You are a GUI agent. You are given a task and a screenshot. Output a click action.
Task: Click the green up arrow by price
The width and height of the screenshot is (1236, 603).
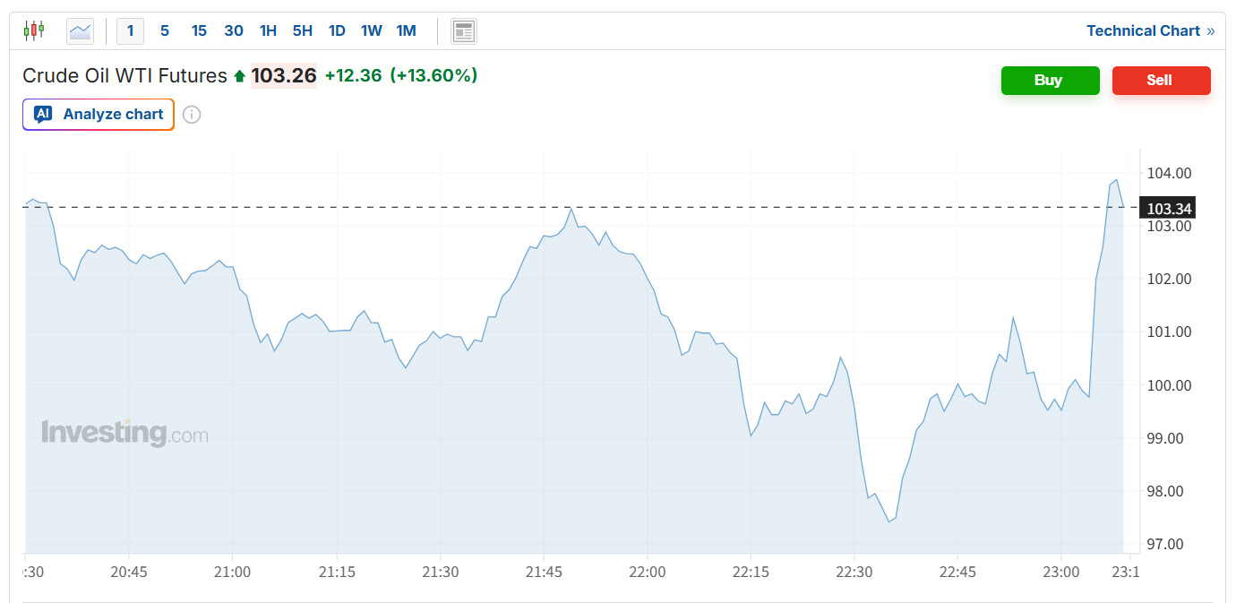click(239, 76)
